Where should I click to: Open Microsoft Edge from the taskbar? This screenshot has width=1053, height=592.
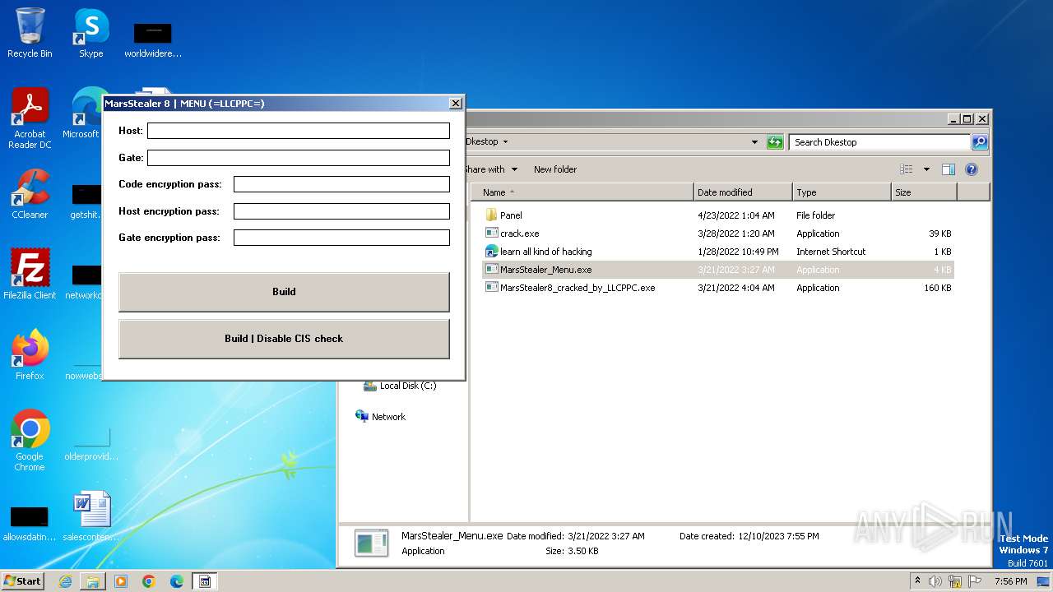pos(177,581)
